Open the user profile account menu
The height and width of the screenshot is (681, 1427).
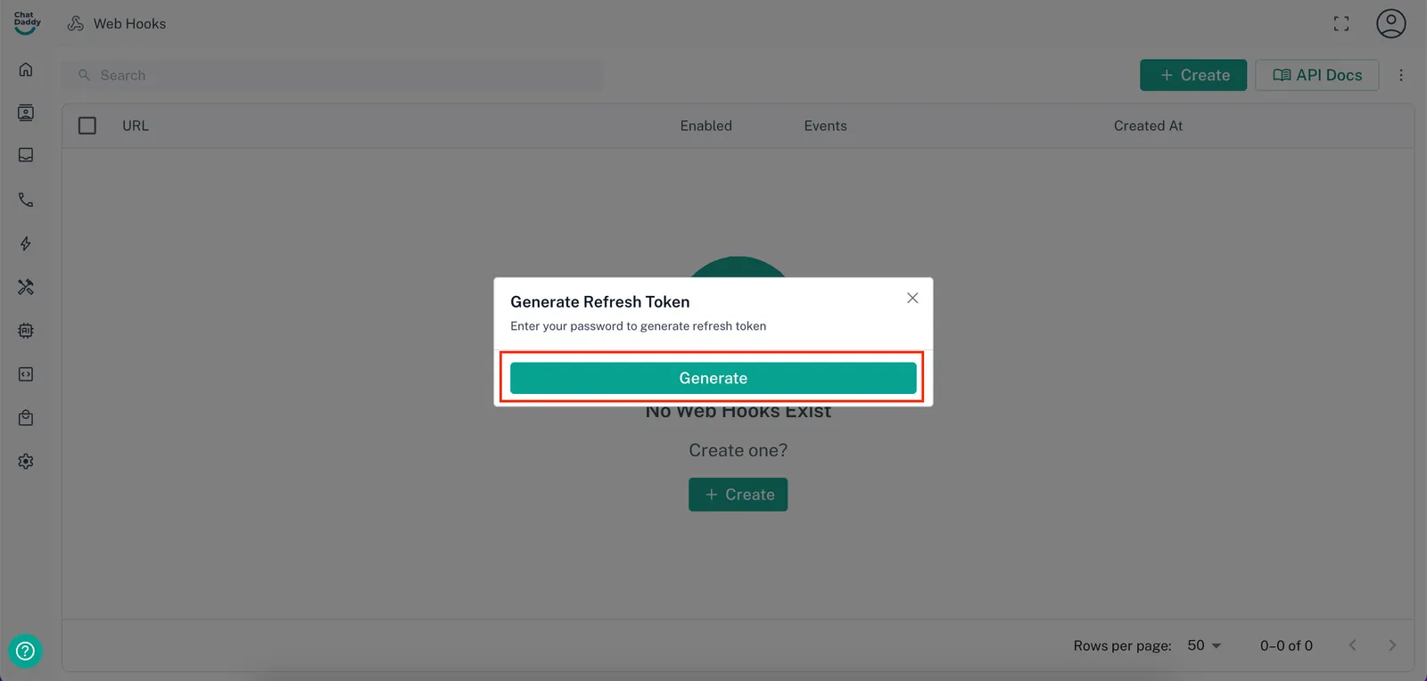pos(1390,24)
